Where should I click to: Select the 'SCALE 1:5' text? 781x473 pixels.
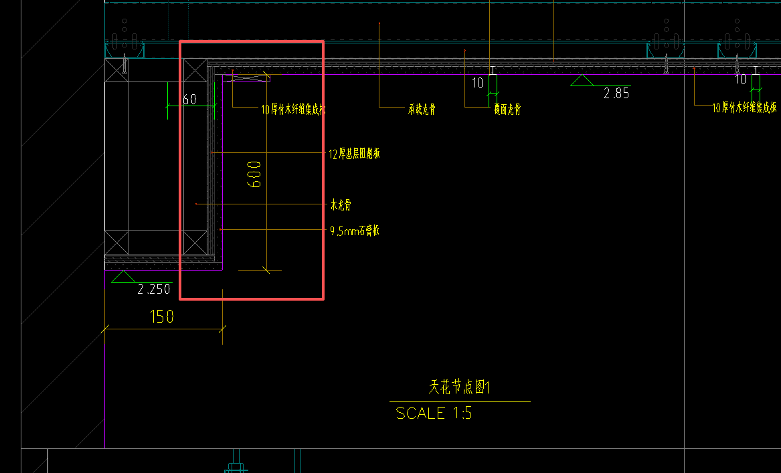434,413
